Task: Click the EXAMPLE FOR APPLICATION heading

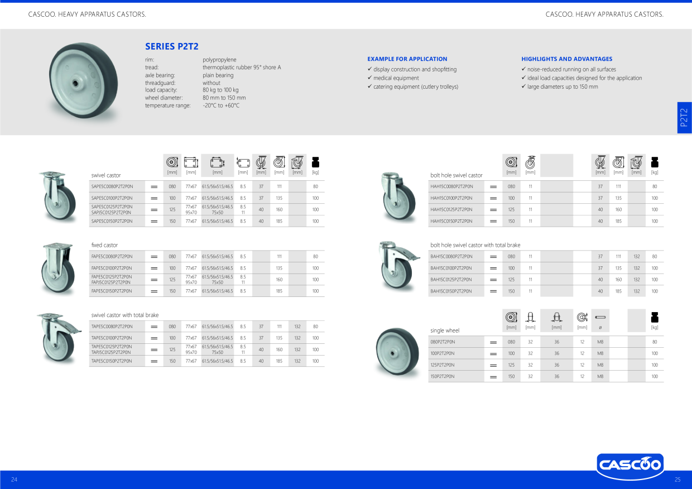Action: [x=407, y=59]
